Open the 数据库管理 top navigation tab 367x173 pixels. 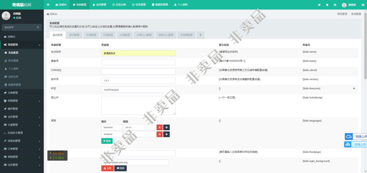click(x=160, y=5)
